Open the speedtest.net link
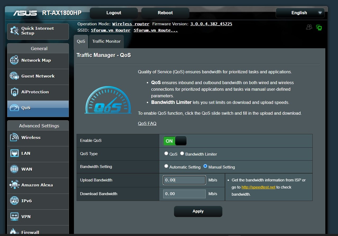This screenshot has height=236, width=338. [258, 187]
